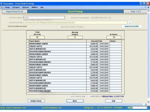The image size is (150, 112).
Task: Open the Cheques menu
Action: [16, 7]
